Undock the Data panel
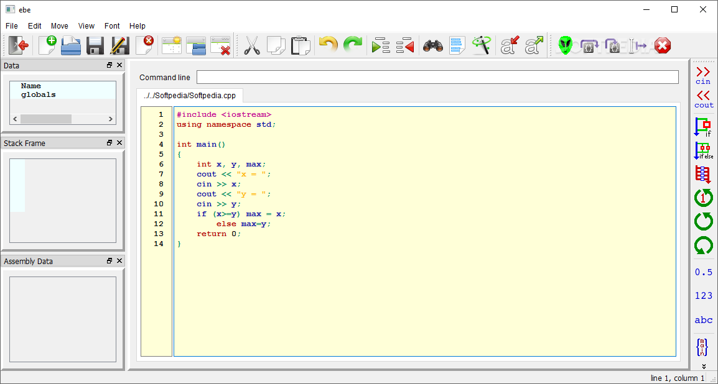Image resolution: width=718 pixels, height=384 pixels. 111,65
